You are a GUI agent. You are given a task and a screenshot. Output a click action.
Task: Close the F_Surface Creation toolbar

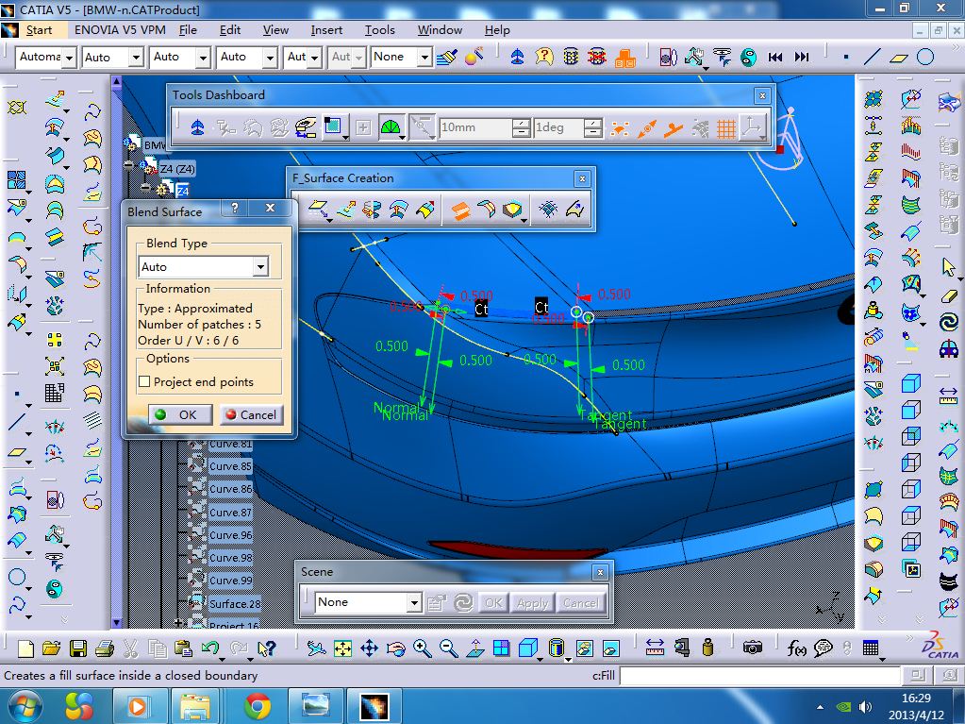pos(582,178)
